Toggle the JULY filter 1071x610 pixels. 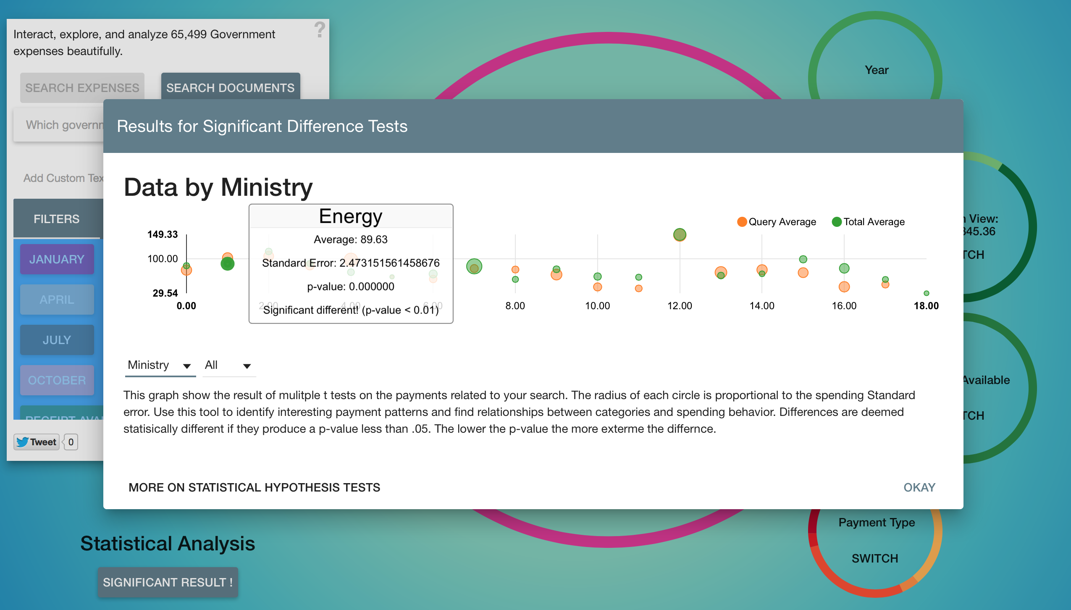57,340
